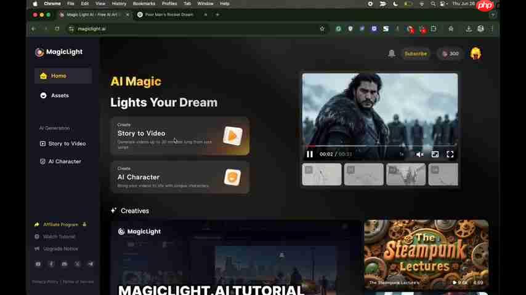This screenshot has width=526, height=295.
Task: Click the third social icon in sidebar footer
Action: pyautogui.click(x=65, y=264)
